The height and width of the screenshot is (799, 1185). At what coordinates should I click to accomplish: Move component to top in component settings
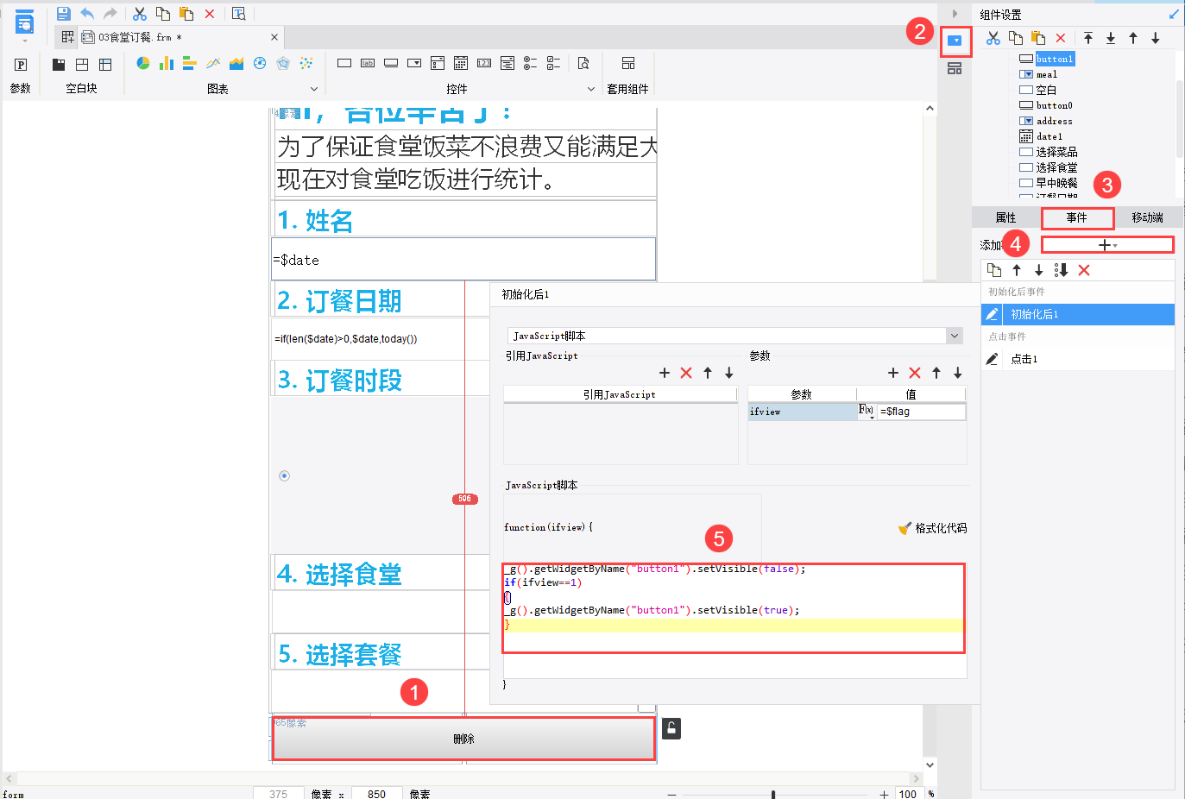coord(1088,38)
